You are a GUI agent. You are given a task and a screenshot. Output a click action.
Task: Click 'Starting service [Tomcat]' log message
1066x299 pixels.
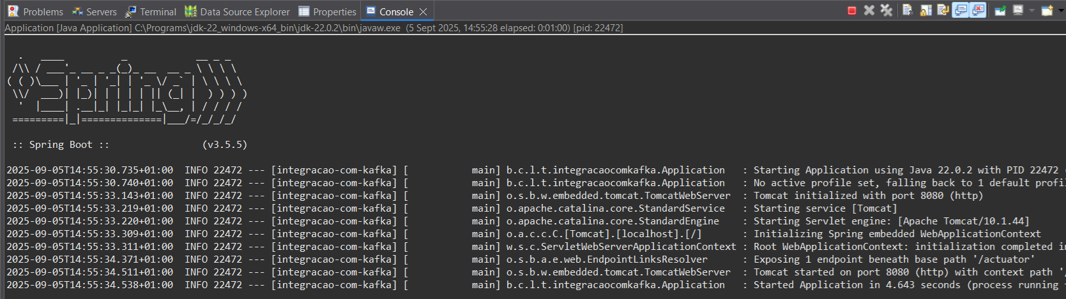coord(825,208)
